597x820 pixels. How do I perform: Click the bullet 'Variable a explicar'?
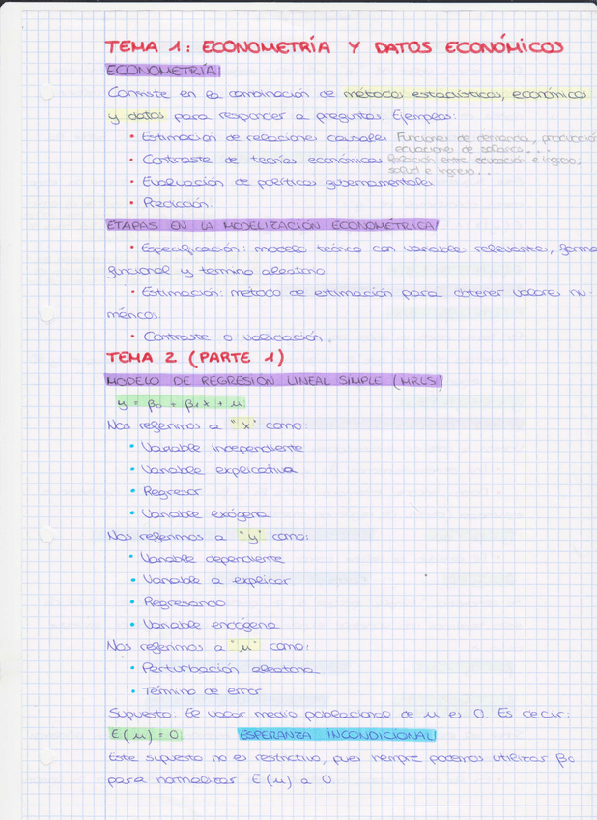point(210,580)
